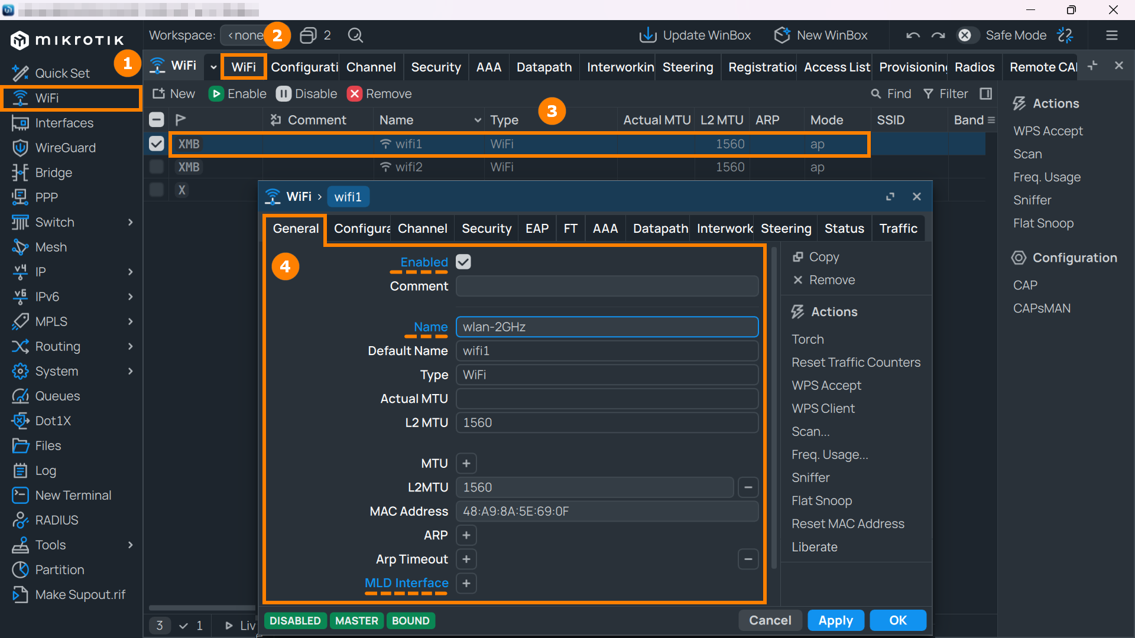The width and height of the screenshot is (1135, 638).
Task: Open the hamburger menu icon
Action: (1112, 35)
